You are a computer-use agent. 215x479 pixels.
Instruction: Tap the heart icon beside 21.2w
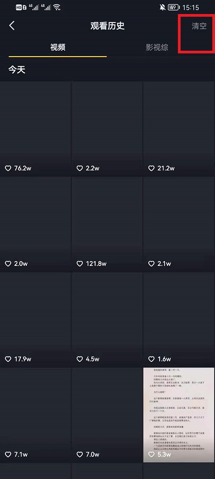[152, 168]
